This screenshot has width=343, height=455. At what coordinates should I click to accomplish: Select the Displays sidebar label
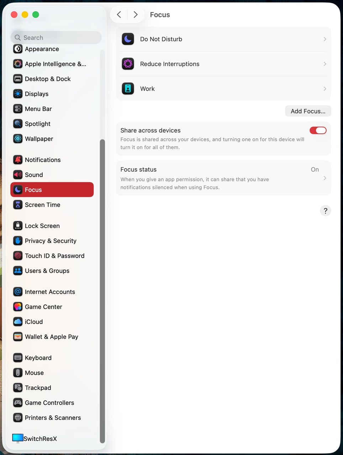coord(37,94)
